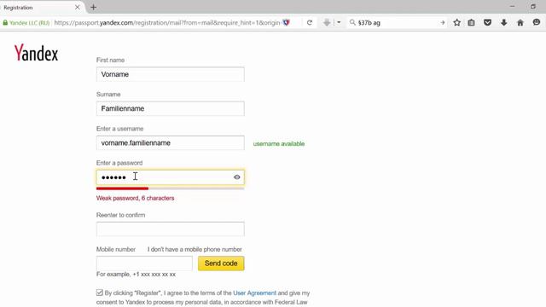Restore the browser window
Viewport: 546px width, 307px height.
click(533, 6)
